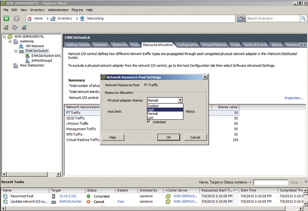Open the Recent Tasks filter criteria dropdown

point(250,182)
